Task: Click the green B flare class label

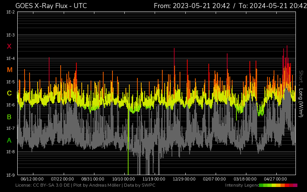Action: point(9,117)
